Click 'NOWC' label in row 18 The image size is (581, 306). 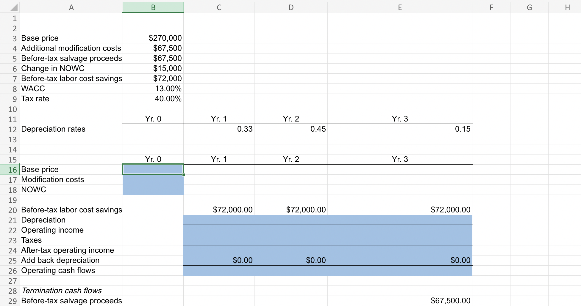34,190
